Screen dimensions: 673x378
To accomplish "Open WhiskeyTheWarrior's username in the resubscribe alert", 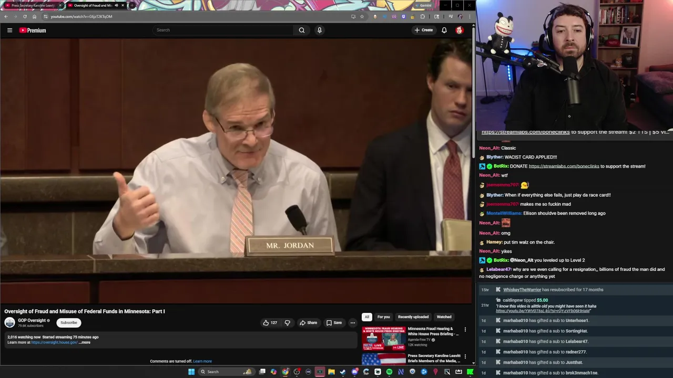I will tap(522, 290).
